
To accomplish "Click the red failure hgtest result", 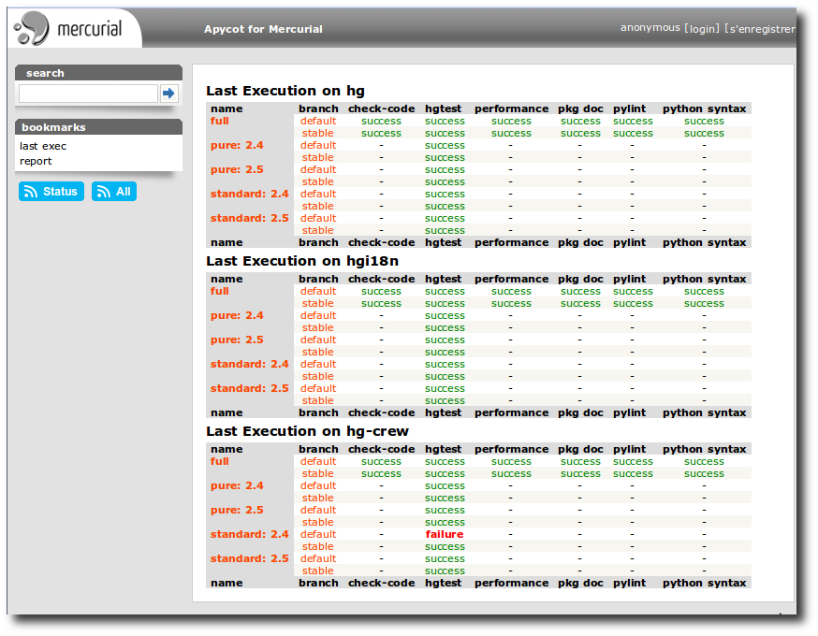I will 445,534.
